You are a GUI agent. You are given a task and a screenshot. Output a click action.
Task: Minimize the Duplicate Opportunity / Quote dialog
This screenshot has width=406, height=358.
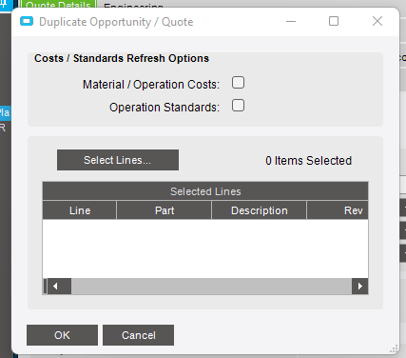291,22
